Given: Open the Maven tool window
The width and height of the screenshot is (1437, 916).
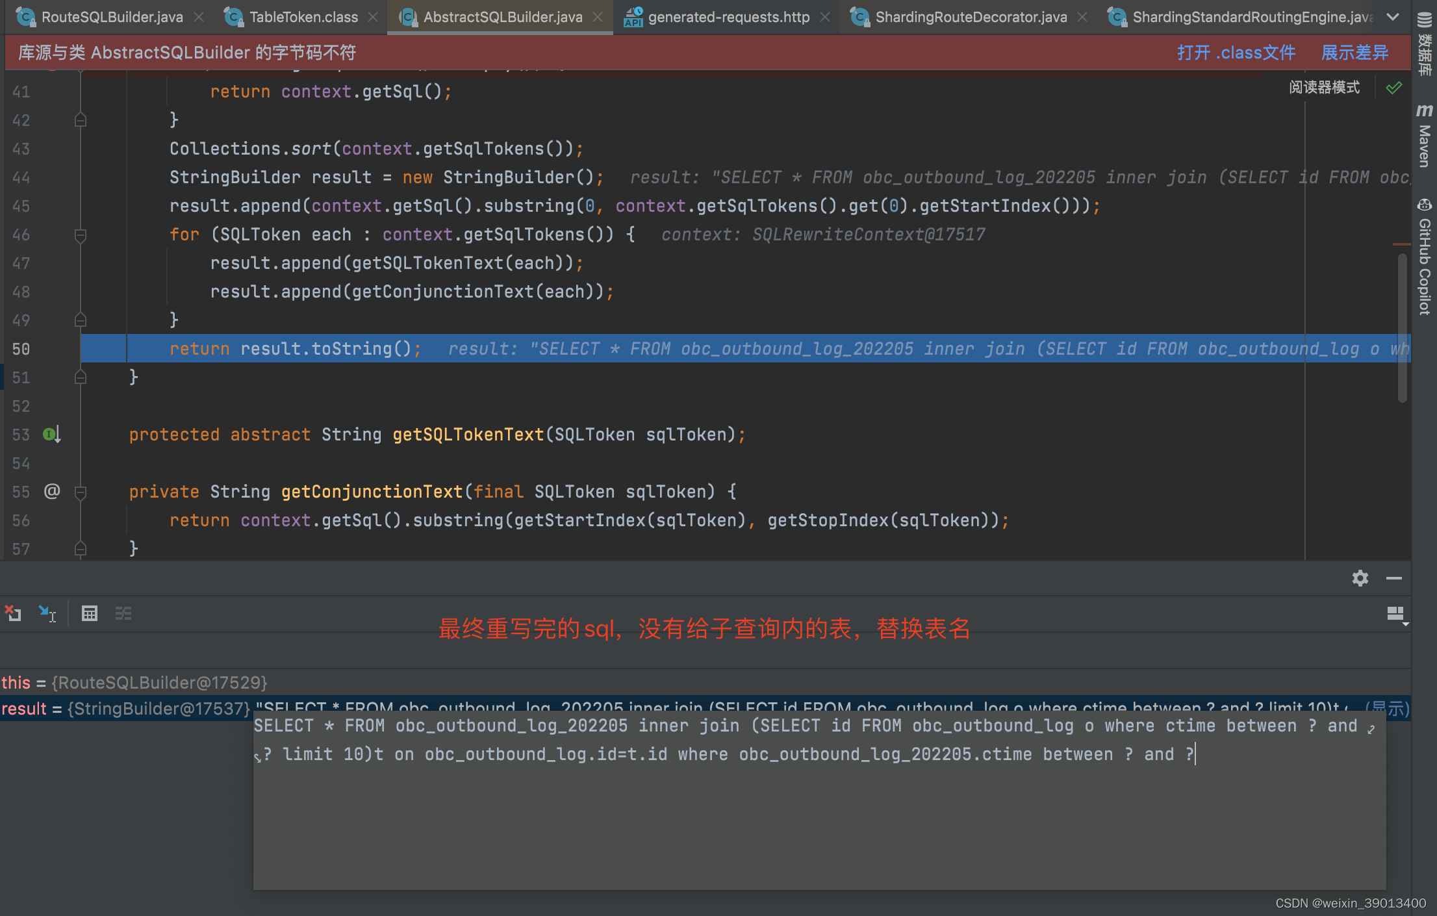Looking at the screenshot, I should pos(1424,136).
